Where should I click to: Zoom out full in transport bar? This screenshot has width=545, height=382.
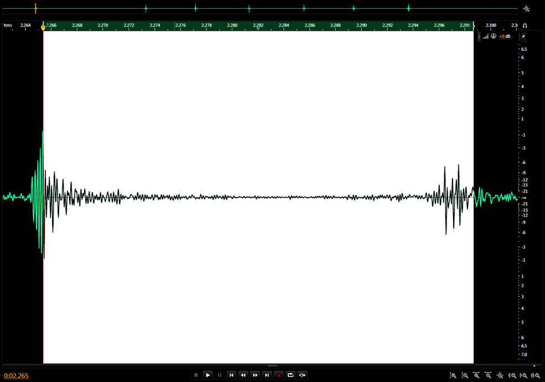(500, 375)
